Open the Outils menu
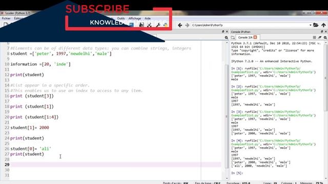Image resolution: width=328 pixels, height=184 pixels. [x=121, y=18]
